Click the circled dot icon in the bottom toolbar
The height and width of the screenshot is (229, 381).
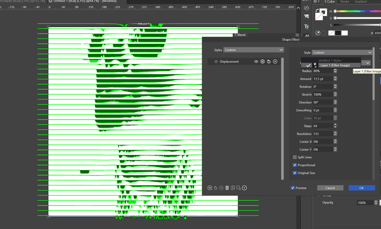pos(244,188)
